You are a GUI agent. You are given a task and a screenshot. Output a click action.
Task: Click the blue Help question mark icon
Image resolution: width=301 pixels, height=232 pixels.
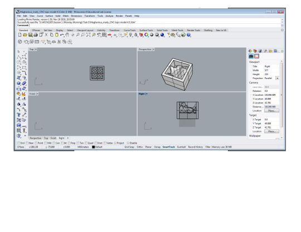tap(189, 35)
